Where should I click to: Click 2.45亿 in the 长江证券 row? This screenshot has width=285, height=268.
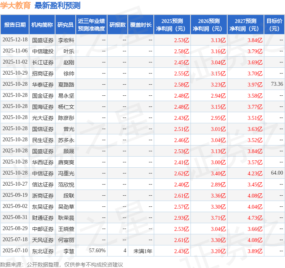pyautogui.click(x=182, y=62)
